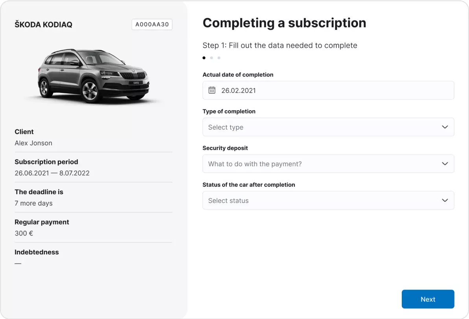The width and height of the screenshot is (469, 319).
Task: Click the chevron arrow for Type of completion
Action: 445,127
